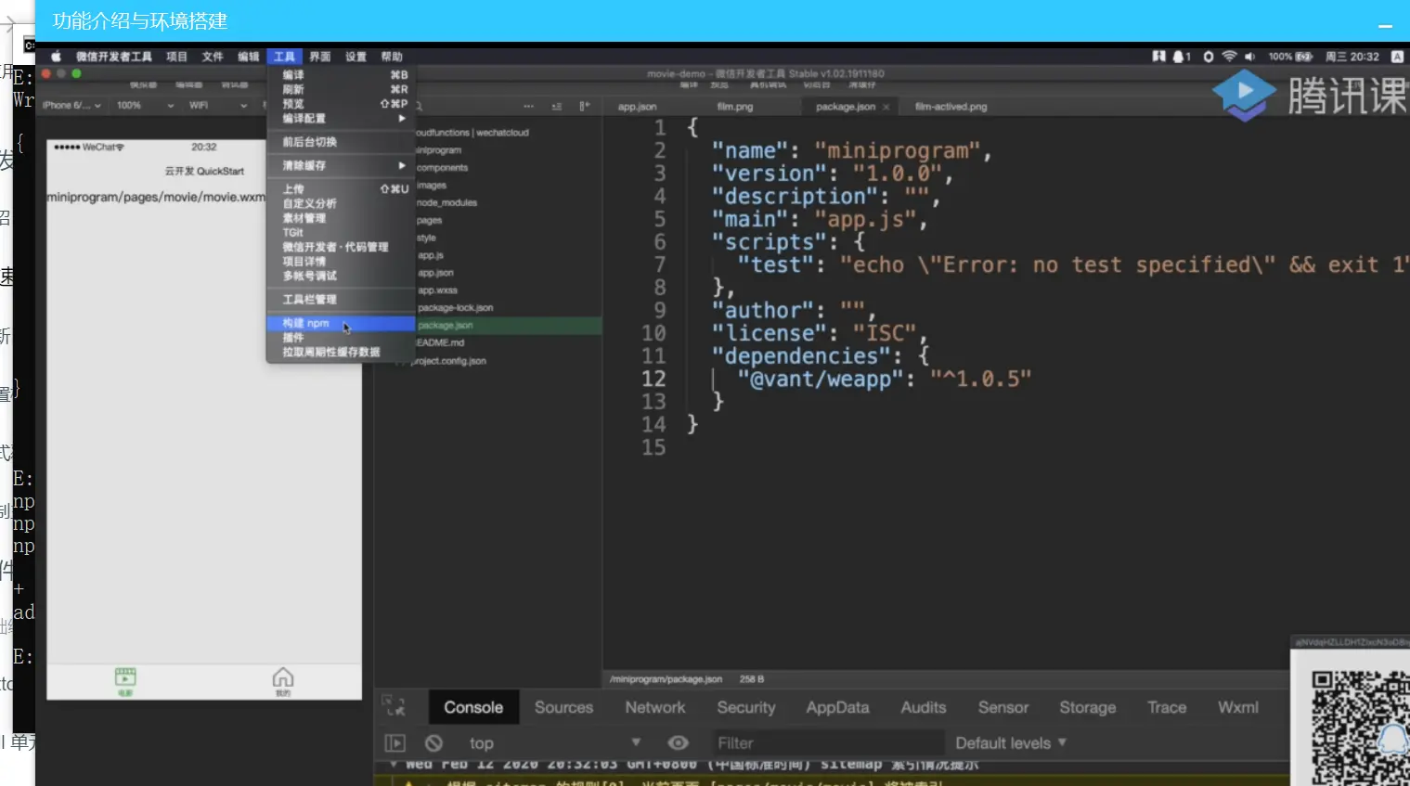The width and height of the screenshot is (1410, 786).
Task: Open the pages folder in file tree
Action: point(429,221)
